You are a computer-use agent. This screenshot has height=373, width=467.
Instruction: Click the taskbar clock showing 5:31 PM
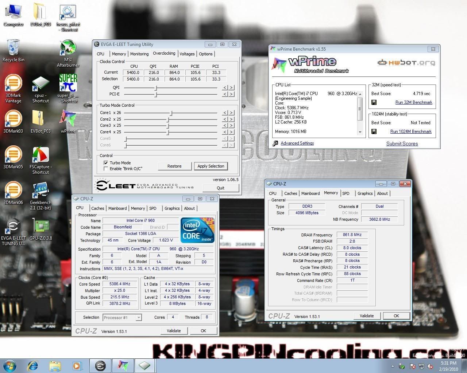[449, 366]
